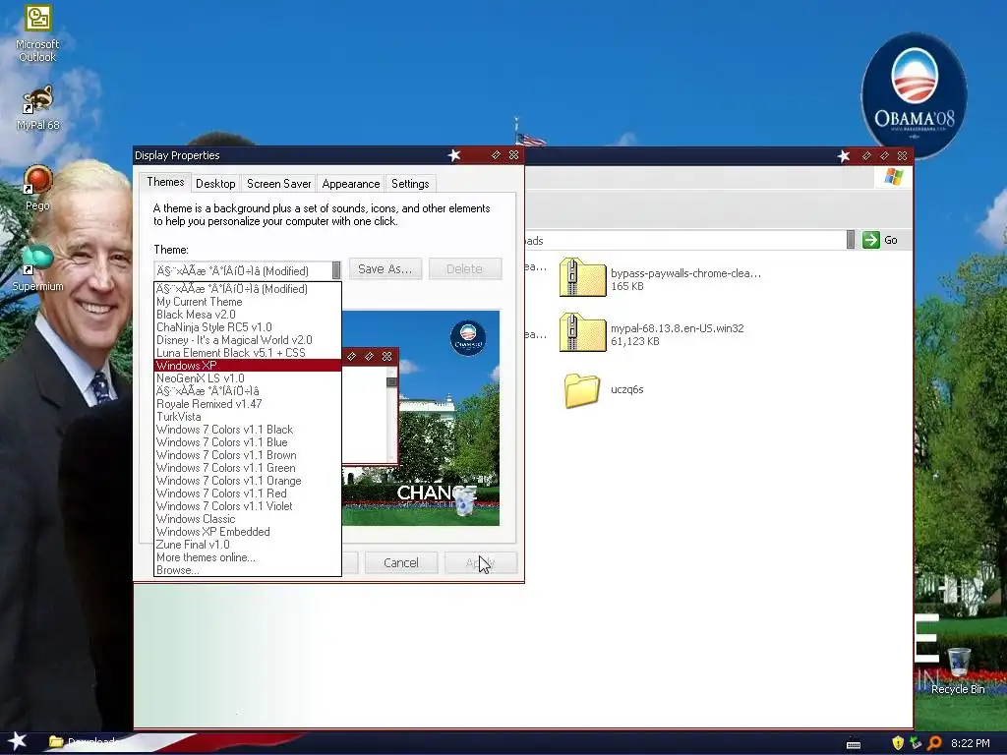Screen dimensions: 1007x755
Task: Go to the Settings tab
Action: (x=410, y=184)
